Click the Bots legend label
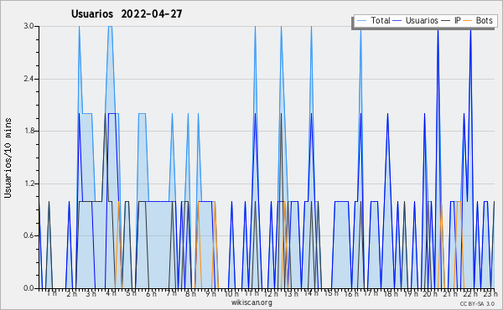Image resolution: width=503 pixels, height=310 pixels. tap(484, 20)
